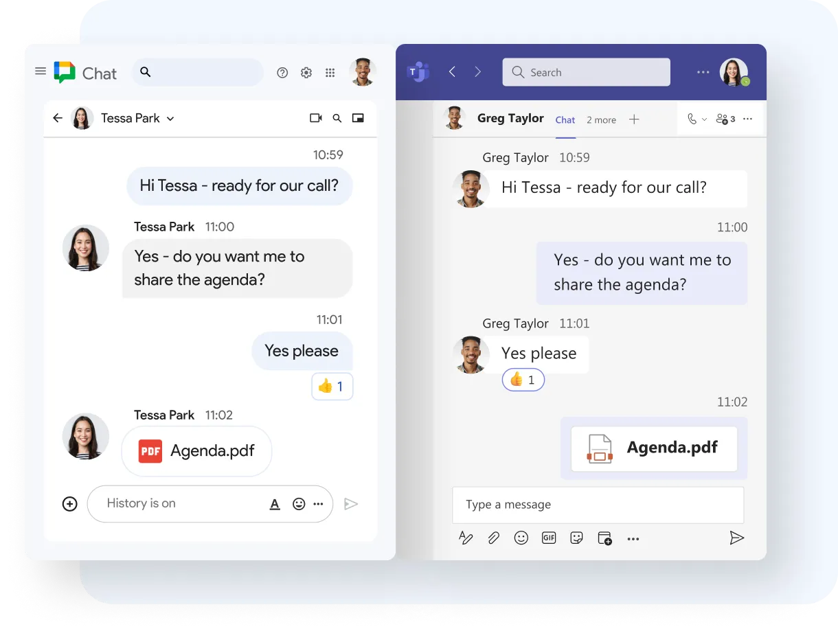Click the plus add button beside History is on
This screenshot has width=838, height=631.
pos(70,504)
